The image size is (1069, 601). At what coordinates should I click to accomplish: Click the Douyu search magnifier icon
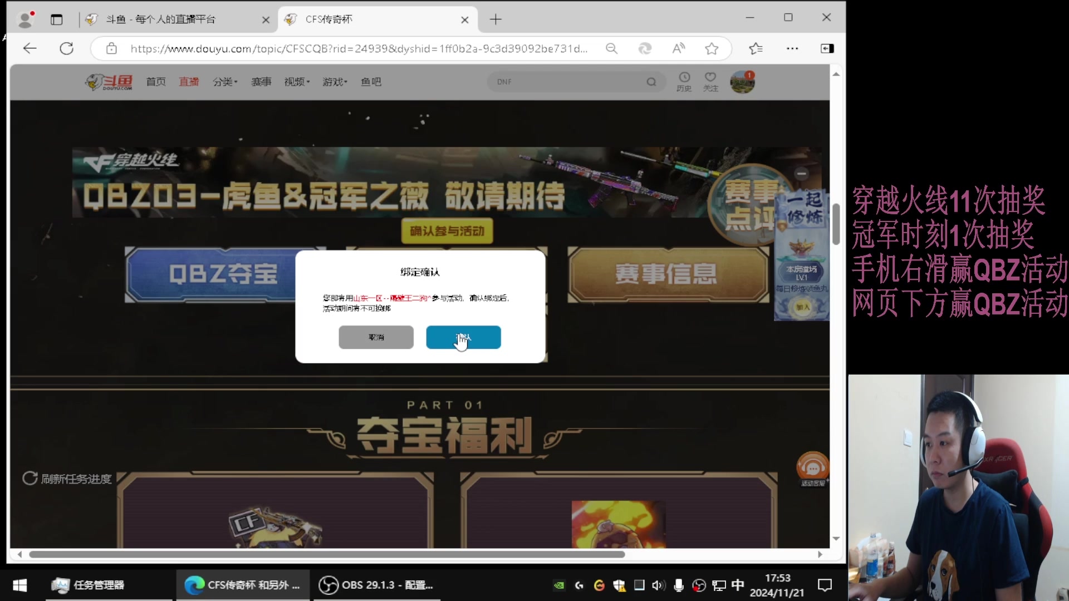pyautogui.click(x=651, y=82)
